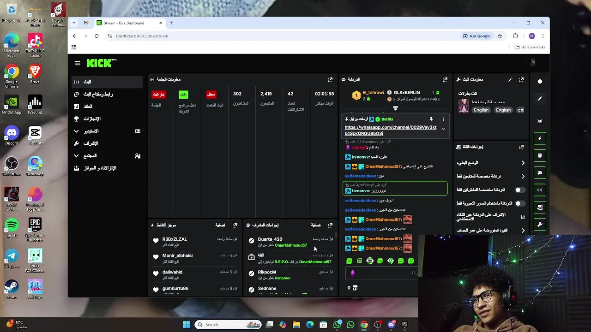Pop out the stream info panel

[x=521, y=80]
